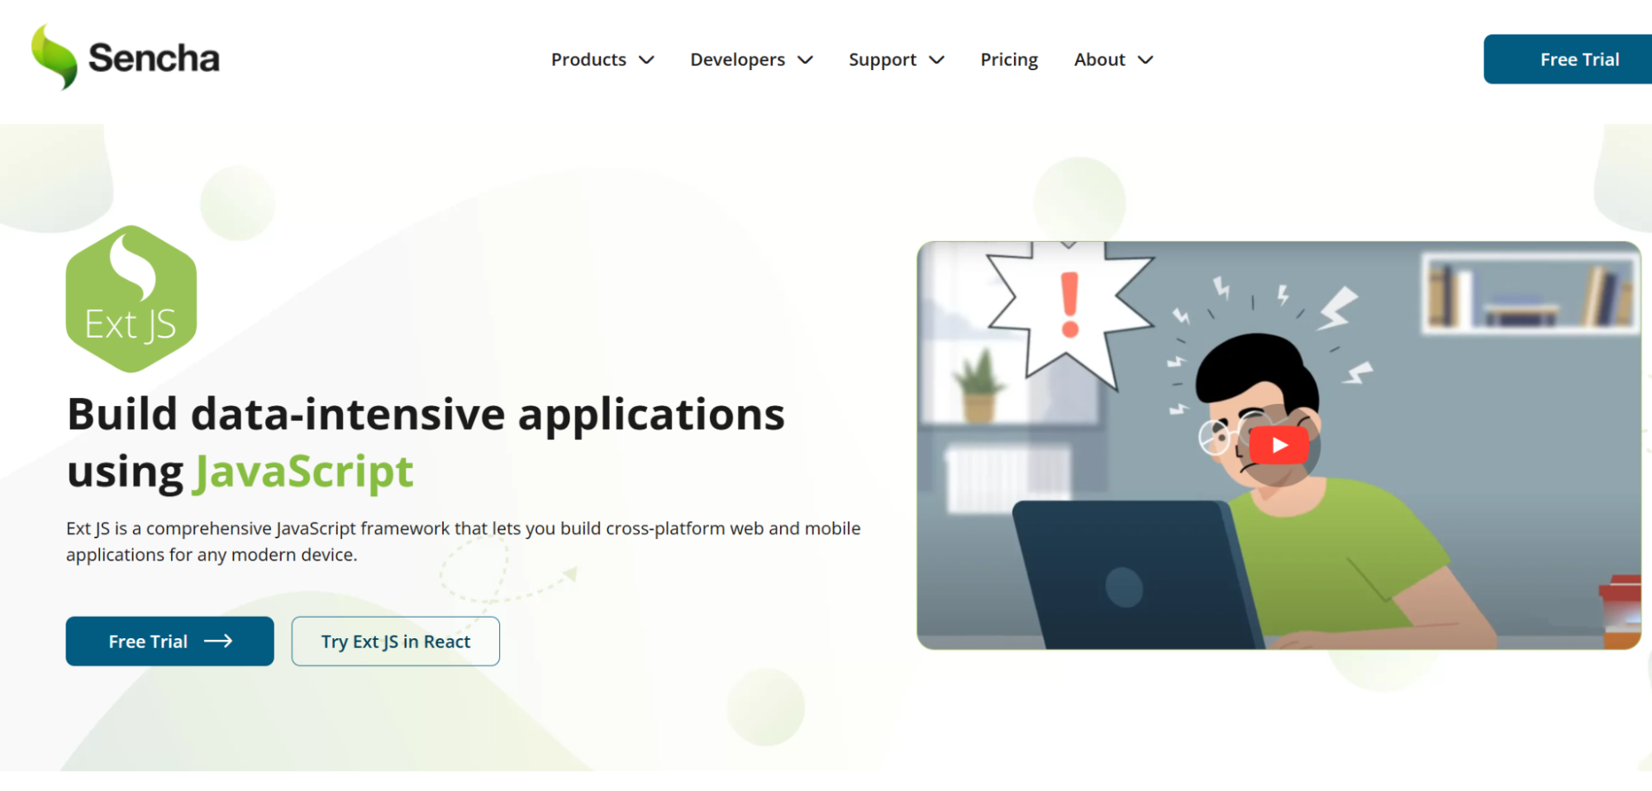Expand the Products dropdown

[602, 59]
